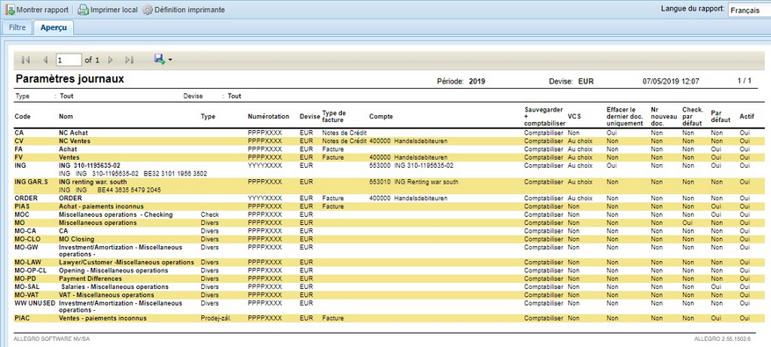Click the Compte column header

coord(381,117)
